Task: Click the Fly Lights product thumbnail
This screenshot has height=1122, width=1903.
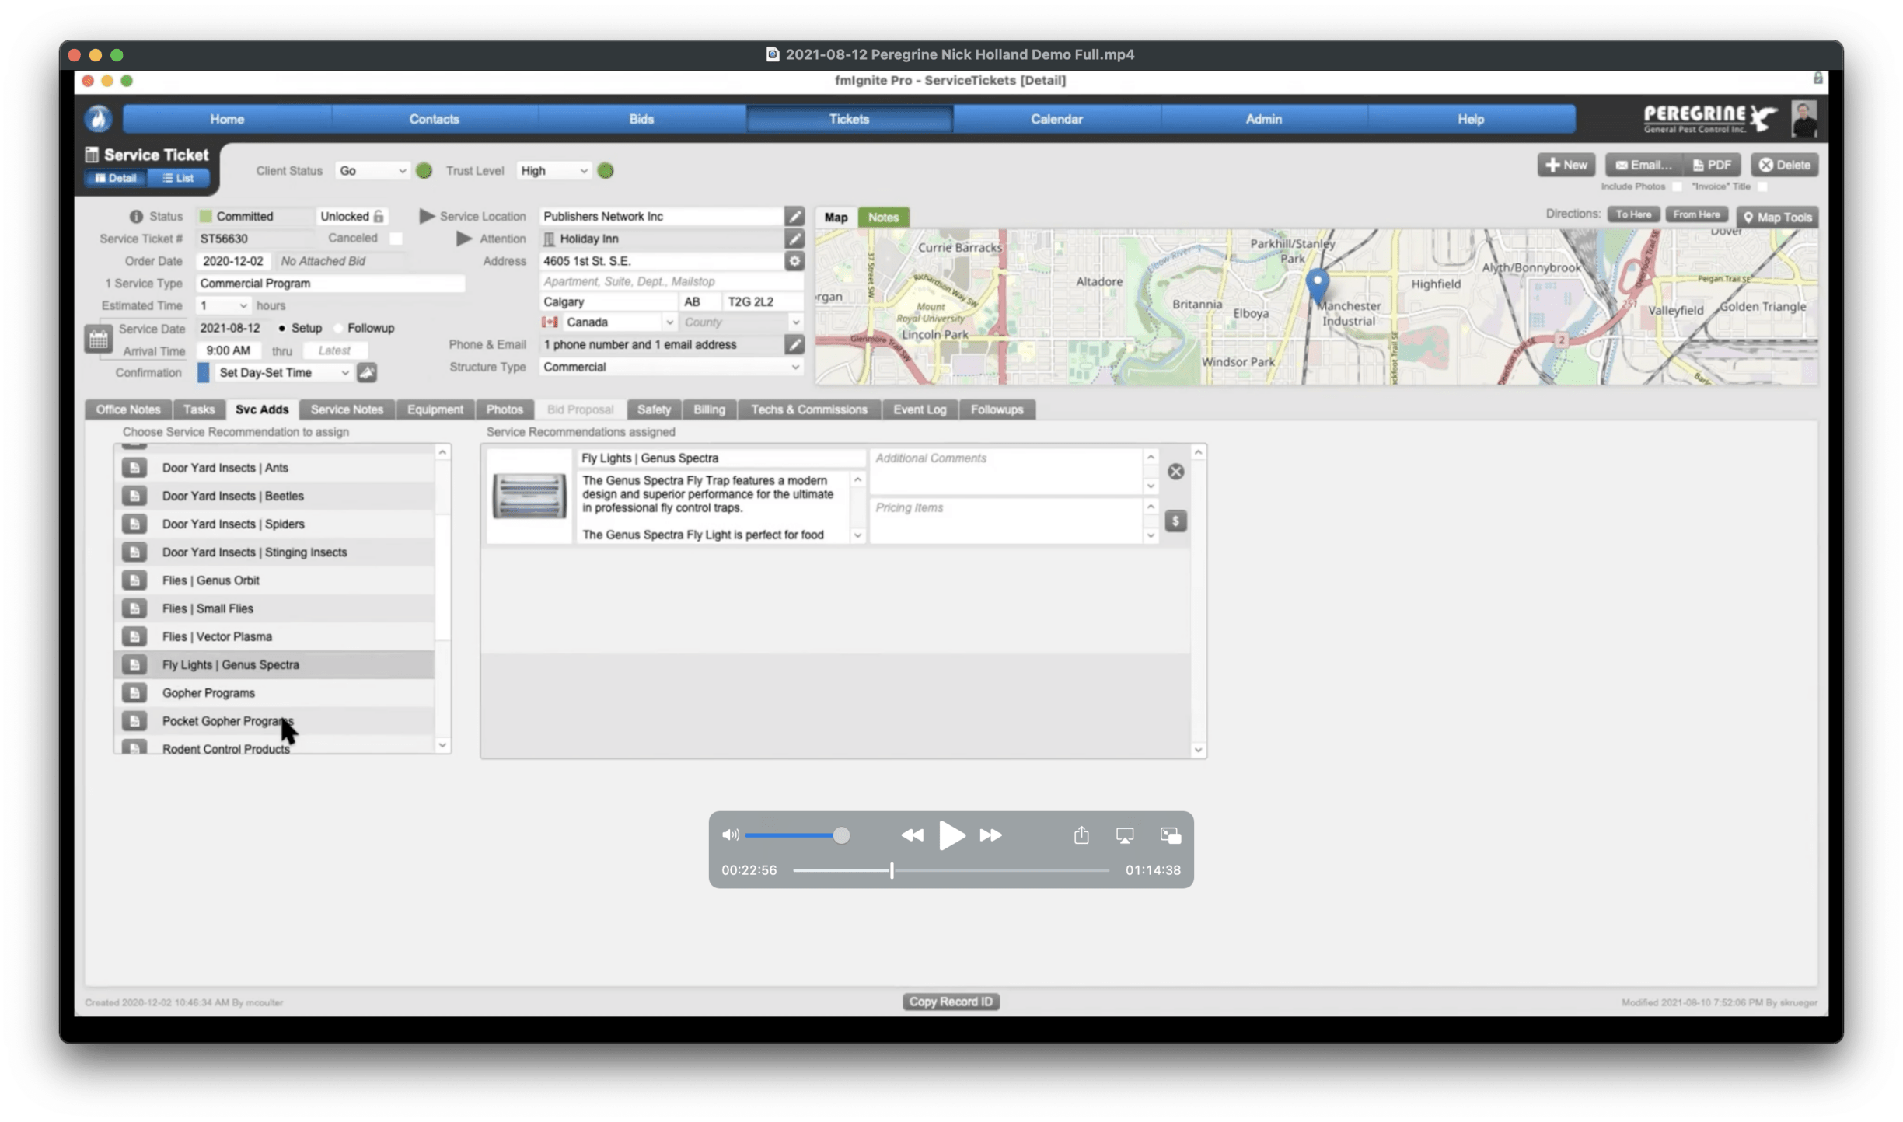Action: [529, 496]
